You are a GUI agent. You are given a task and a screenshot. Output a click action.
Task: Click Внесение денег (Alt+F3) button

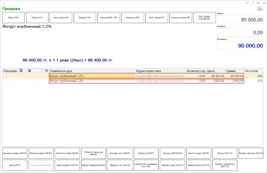pyautogui.click(x=41, y=153)
